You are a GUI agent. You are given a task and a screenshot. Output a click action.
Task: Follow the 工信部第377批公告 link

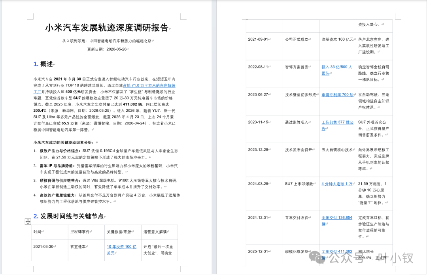337,125
